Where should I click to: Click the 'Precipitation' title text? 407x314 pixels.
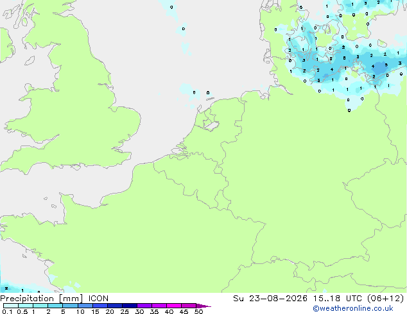click(x=27, y=299)
